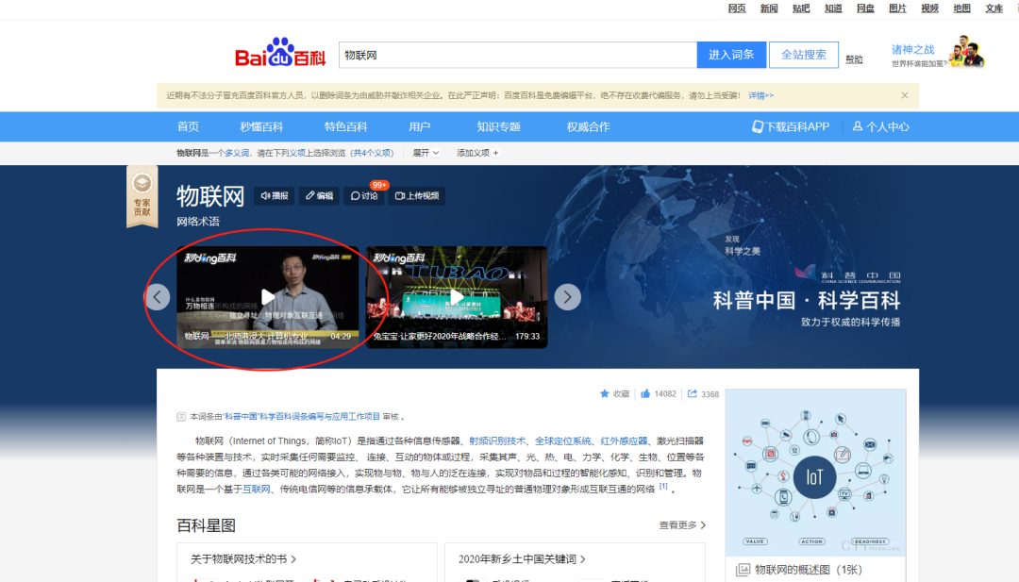The width and height of the screenshot is (1019, 582).
Task: Open 地图 in top Baidu links
Action: (961, 8)
